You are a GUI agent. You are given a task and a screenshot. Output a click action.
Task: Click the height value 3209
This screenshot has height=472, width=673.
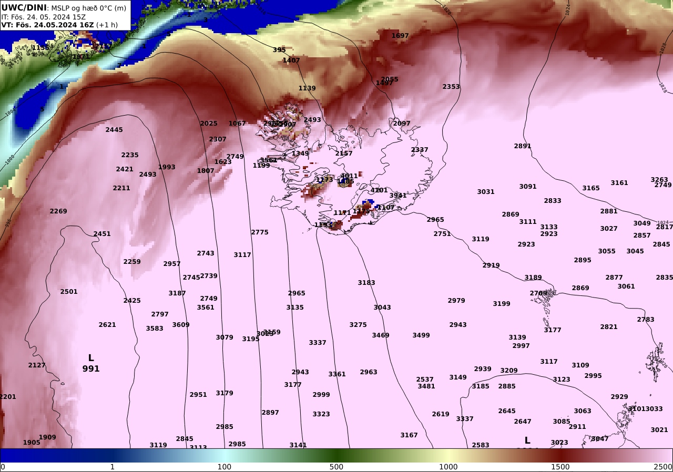(509, 371)
